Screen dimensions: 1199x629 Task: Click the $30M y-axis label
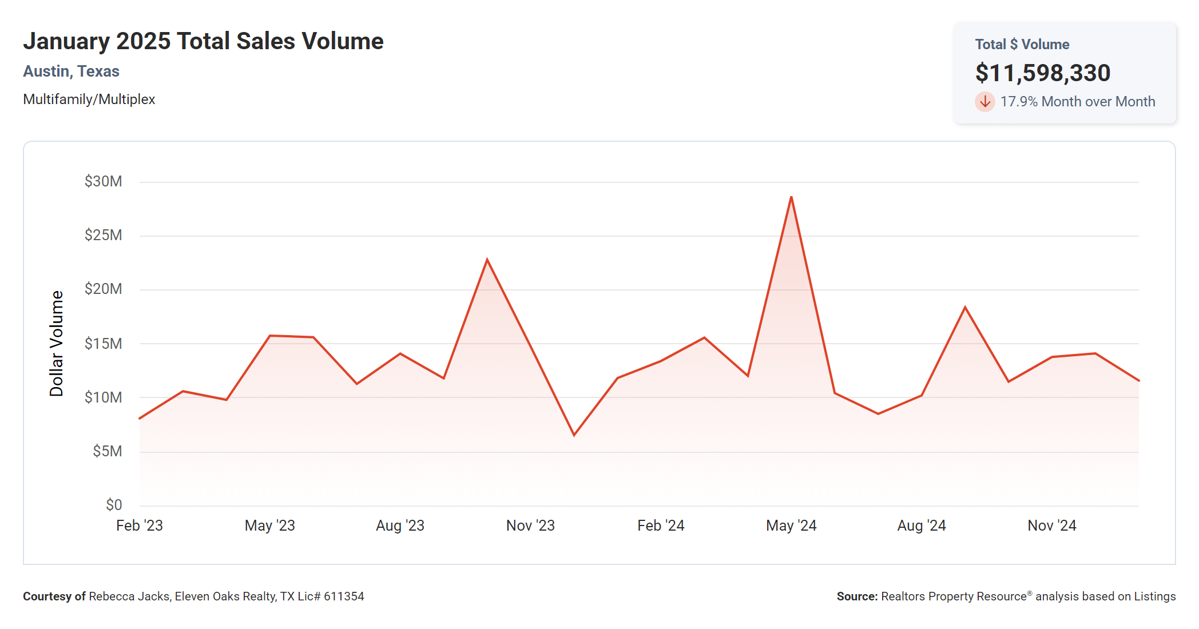pyautogui.click(x=103, y=181)
